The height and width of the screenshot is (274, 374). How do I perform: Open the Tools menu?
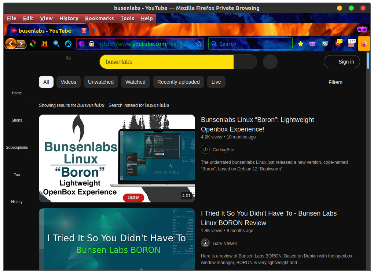click(x=127, y=18)
